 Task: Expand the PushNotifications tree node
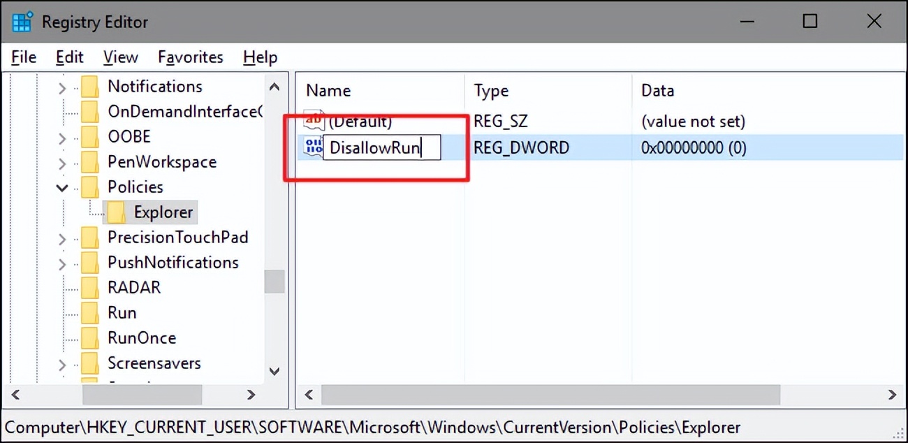pyautogui.click(x=61, y=262)
